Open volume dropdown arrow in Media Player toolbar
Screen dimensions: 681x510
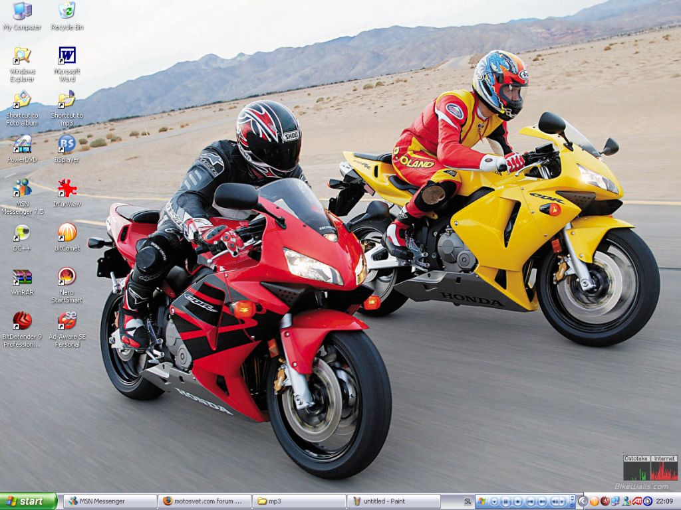[561, 502]
